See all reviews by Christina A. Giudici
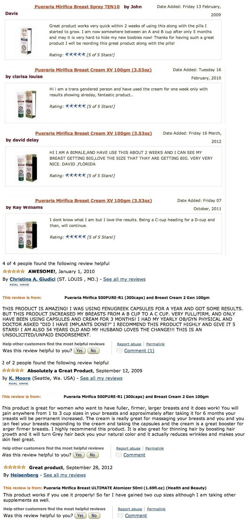252x521 pixels. tap(124, 279)
